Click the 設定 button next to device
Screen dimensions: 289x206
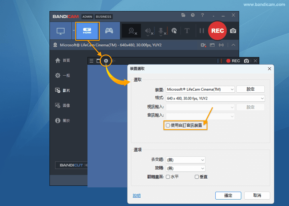click(x=251, y=89)
